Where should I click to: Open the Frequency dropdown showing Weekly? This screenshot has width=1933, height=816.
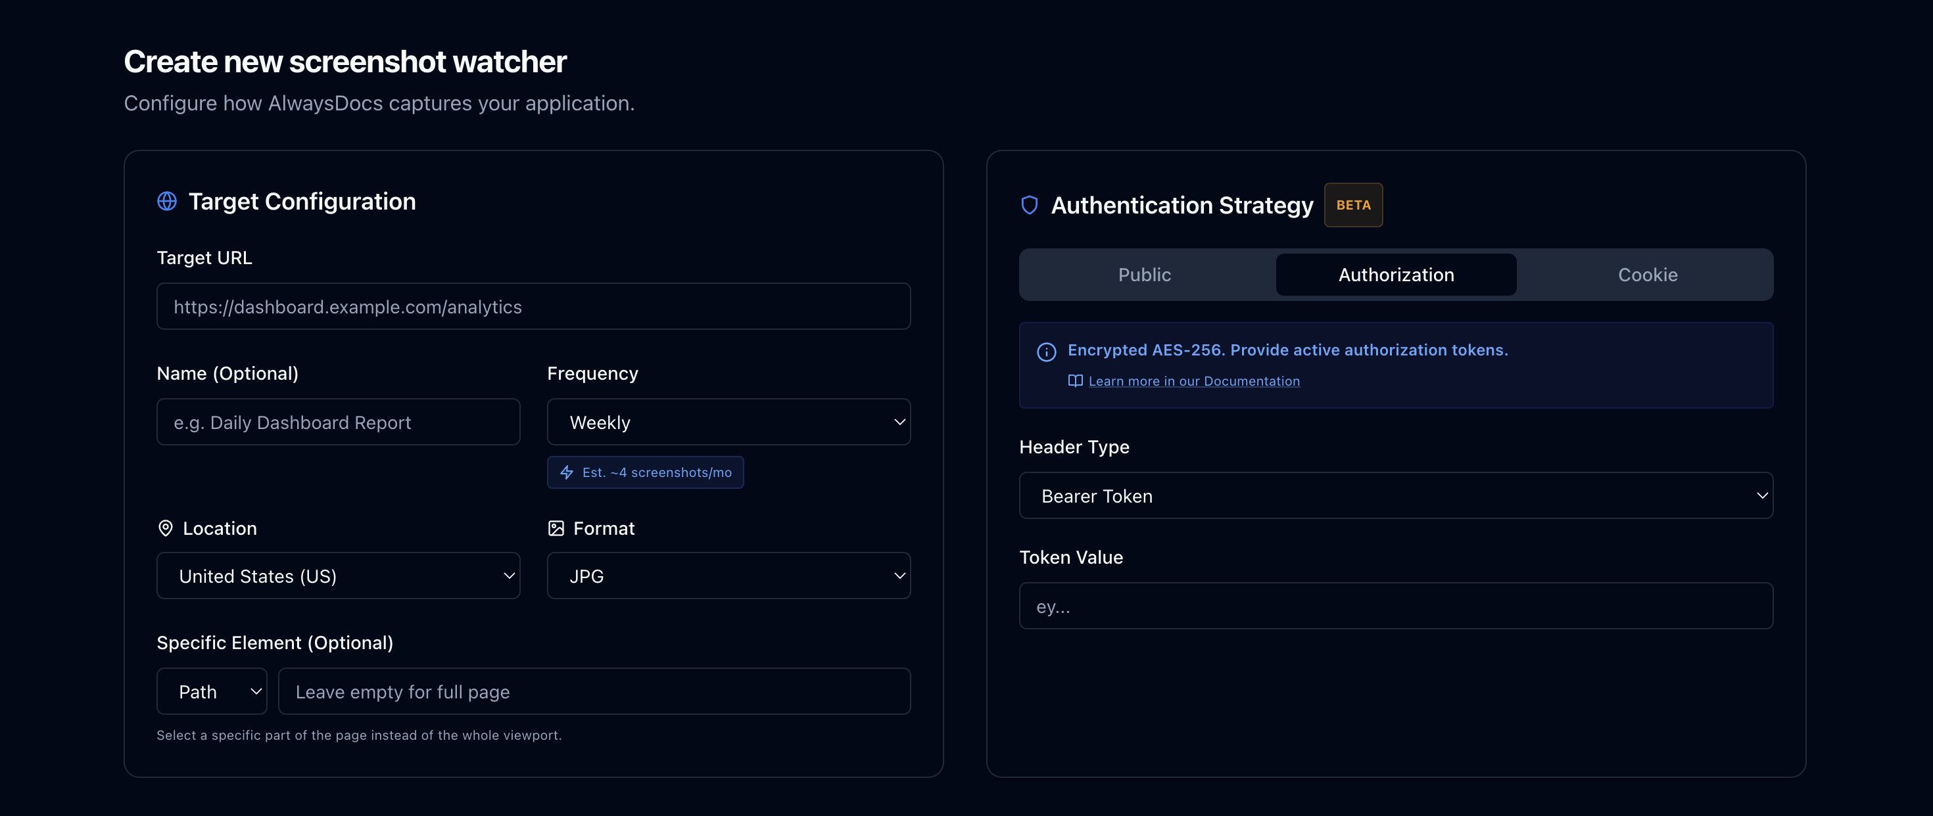point(728,422)
